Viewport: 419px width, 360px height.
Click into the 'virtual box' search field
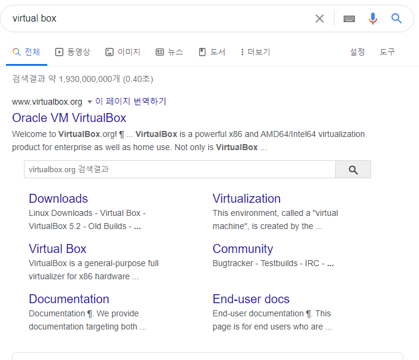pyautogui.click(x=160, y=19)
